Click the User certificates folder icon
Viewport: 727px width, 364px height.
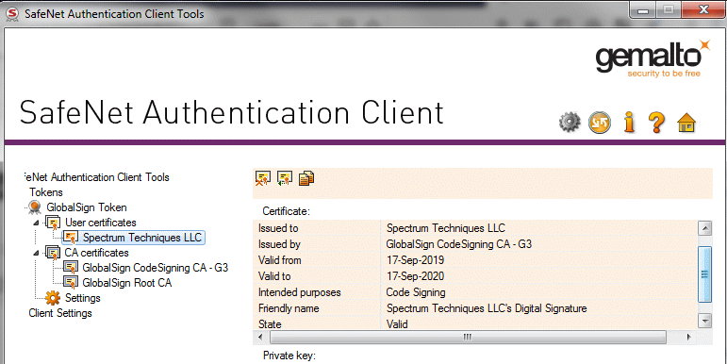(x=54, y=223)
